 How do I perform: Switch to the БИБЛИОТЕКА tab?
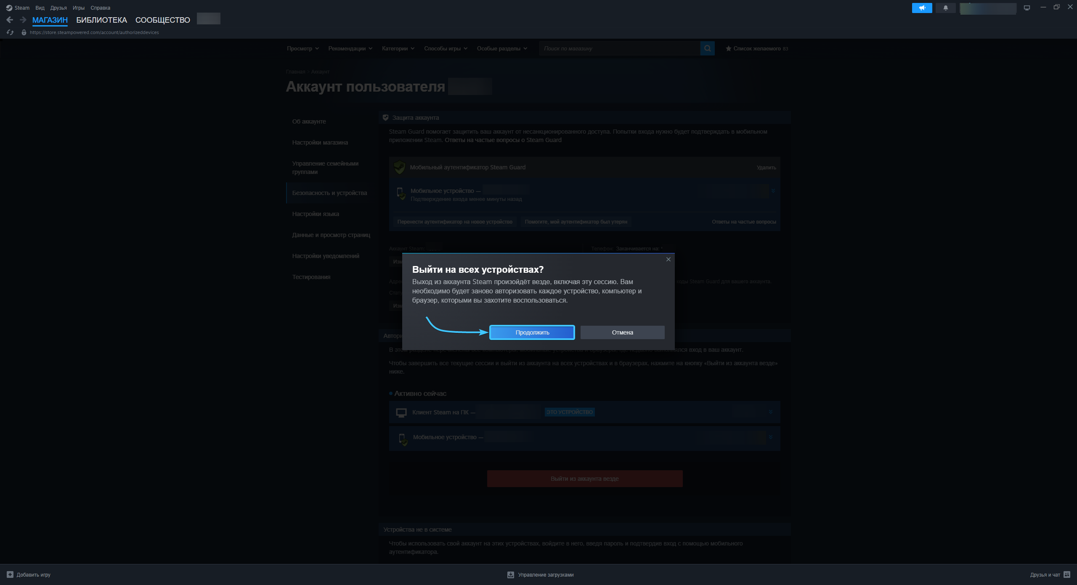tap(101, 20)
